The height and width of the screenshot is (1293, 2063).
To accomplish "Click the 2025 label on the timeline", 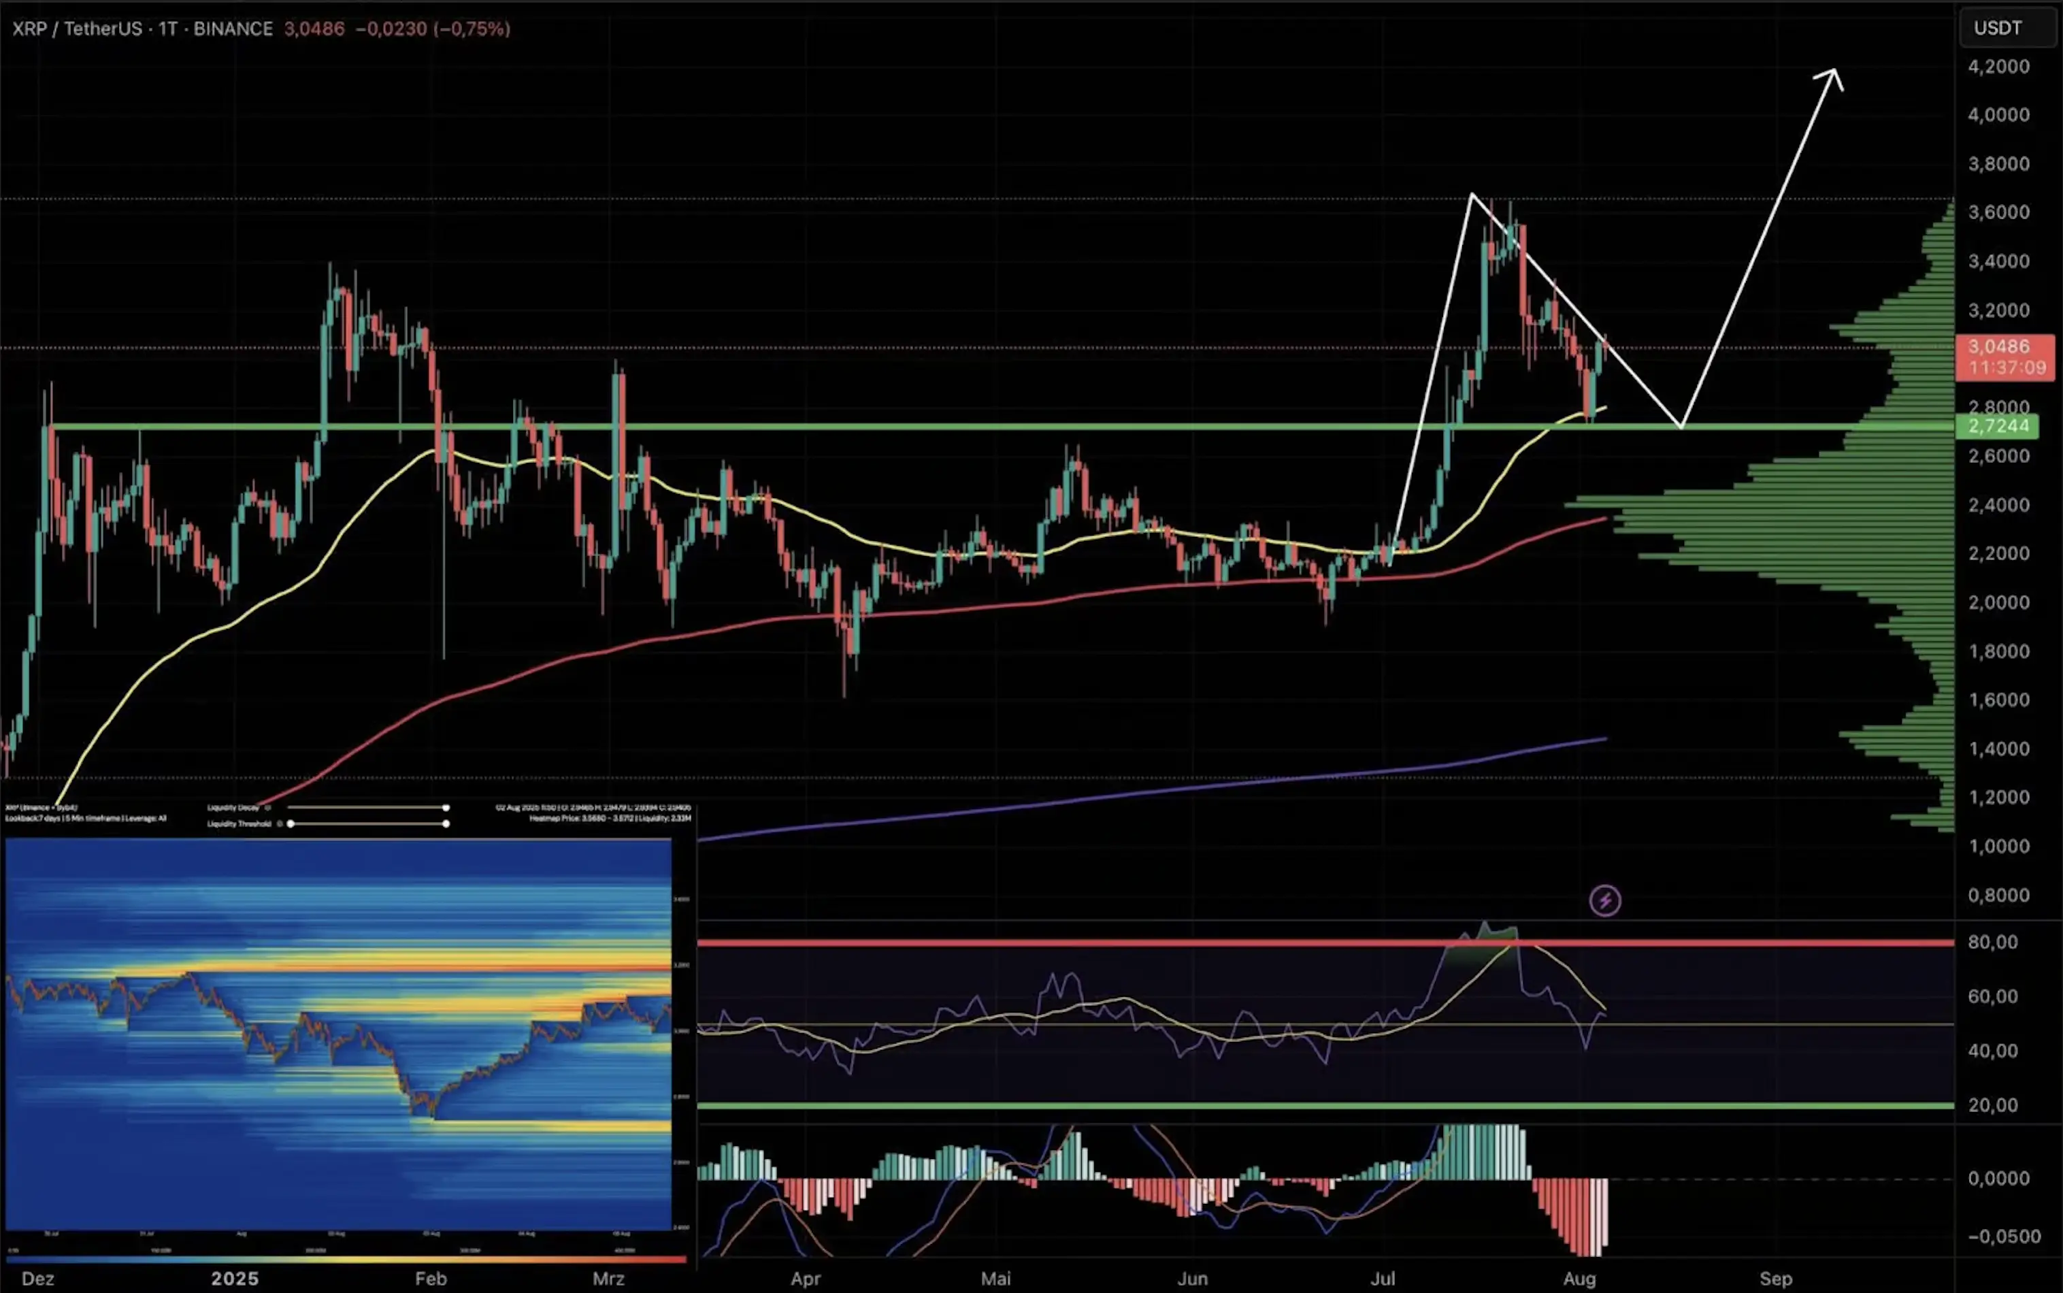I will 237,1279.
